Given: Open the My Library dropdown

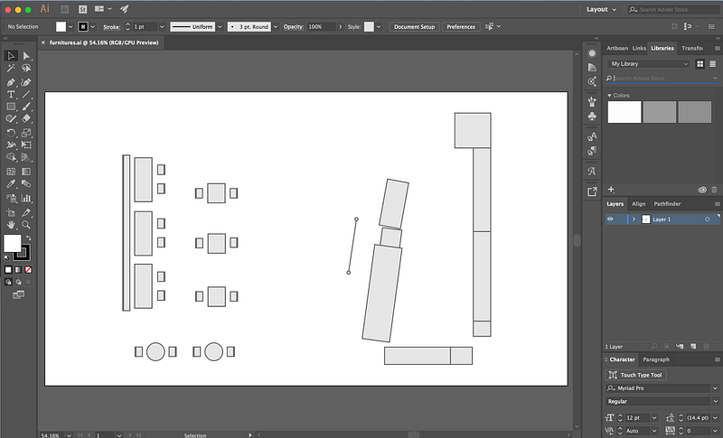Looking at the screenshot, I should [649, 64].
